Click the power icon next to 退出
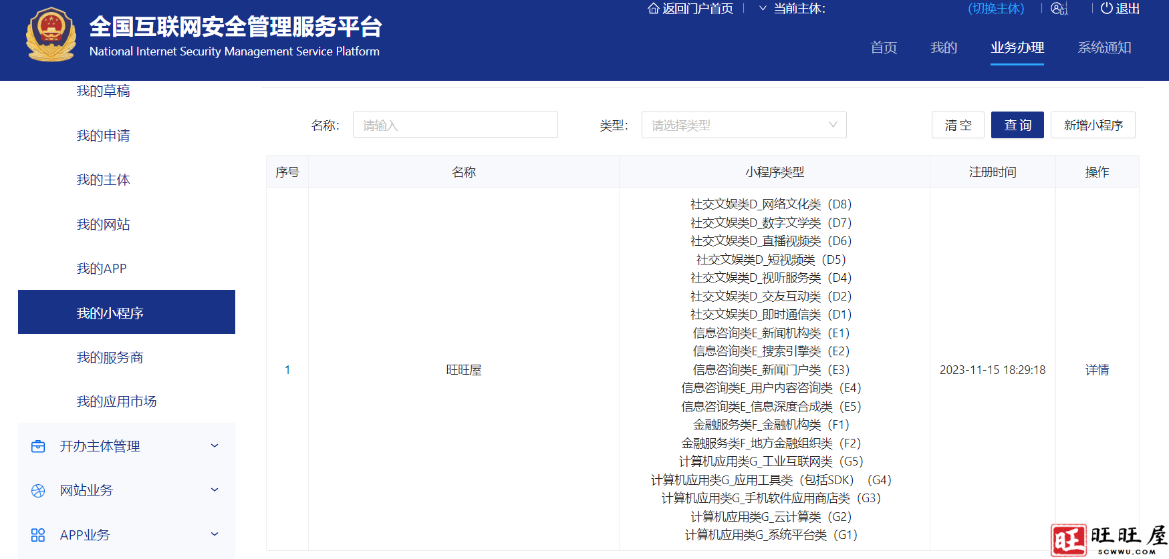 1107,9
